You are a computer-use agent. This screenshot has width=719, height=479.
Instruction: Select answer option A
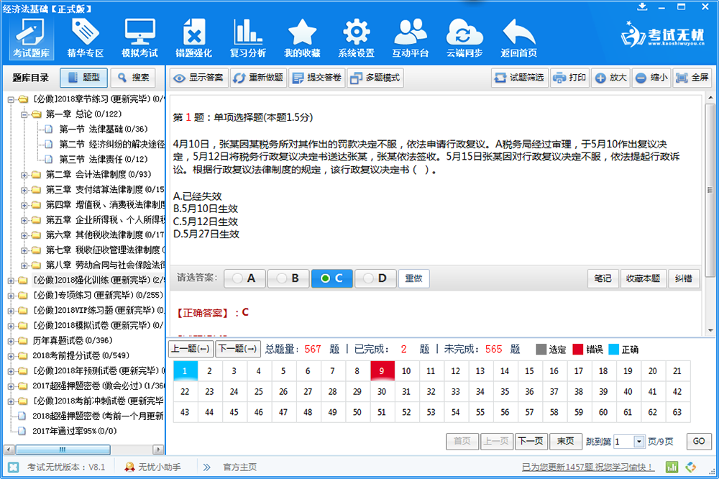(244, 278)
